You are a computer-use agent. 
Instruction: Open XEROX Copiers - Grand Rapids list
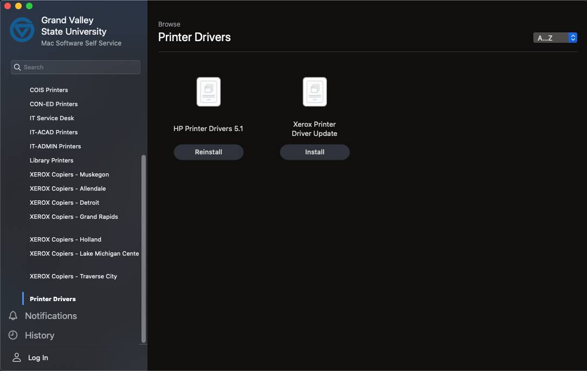74,217
